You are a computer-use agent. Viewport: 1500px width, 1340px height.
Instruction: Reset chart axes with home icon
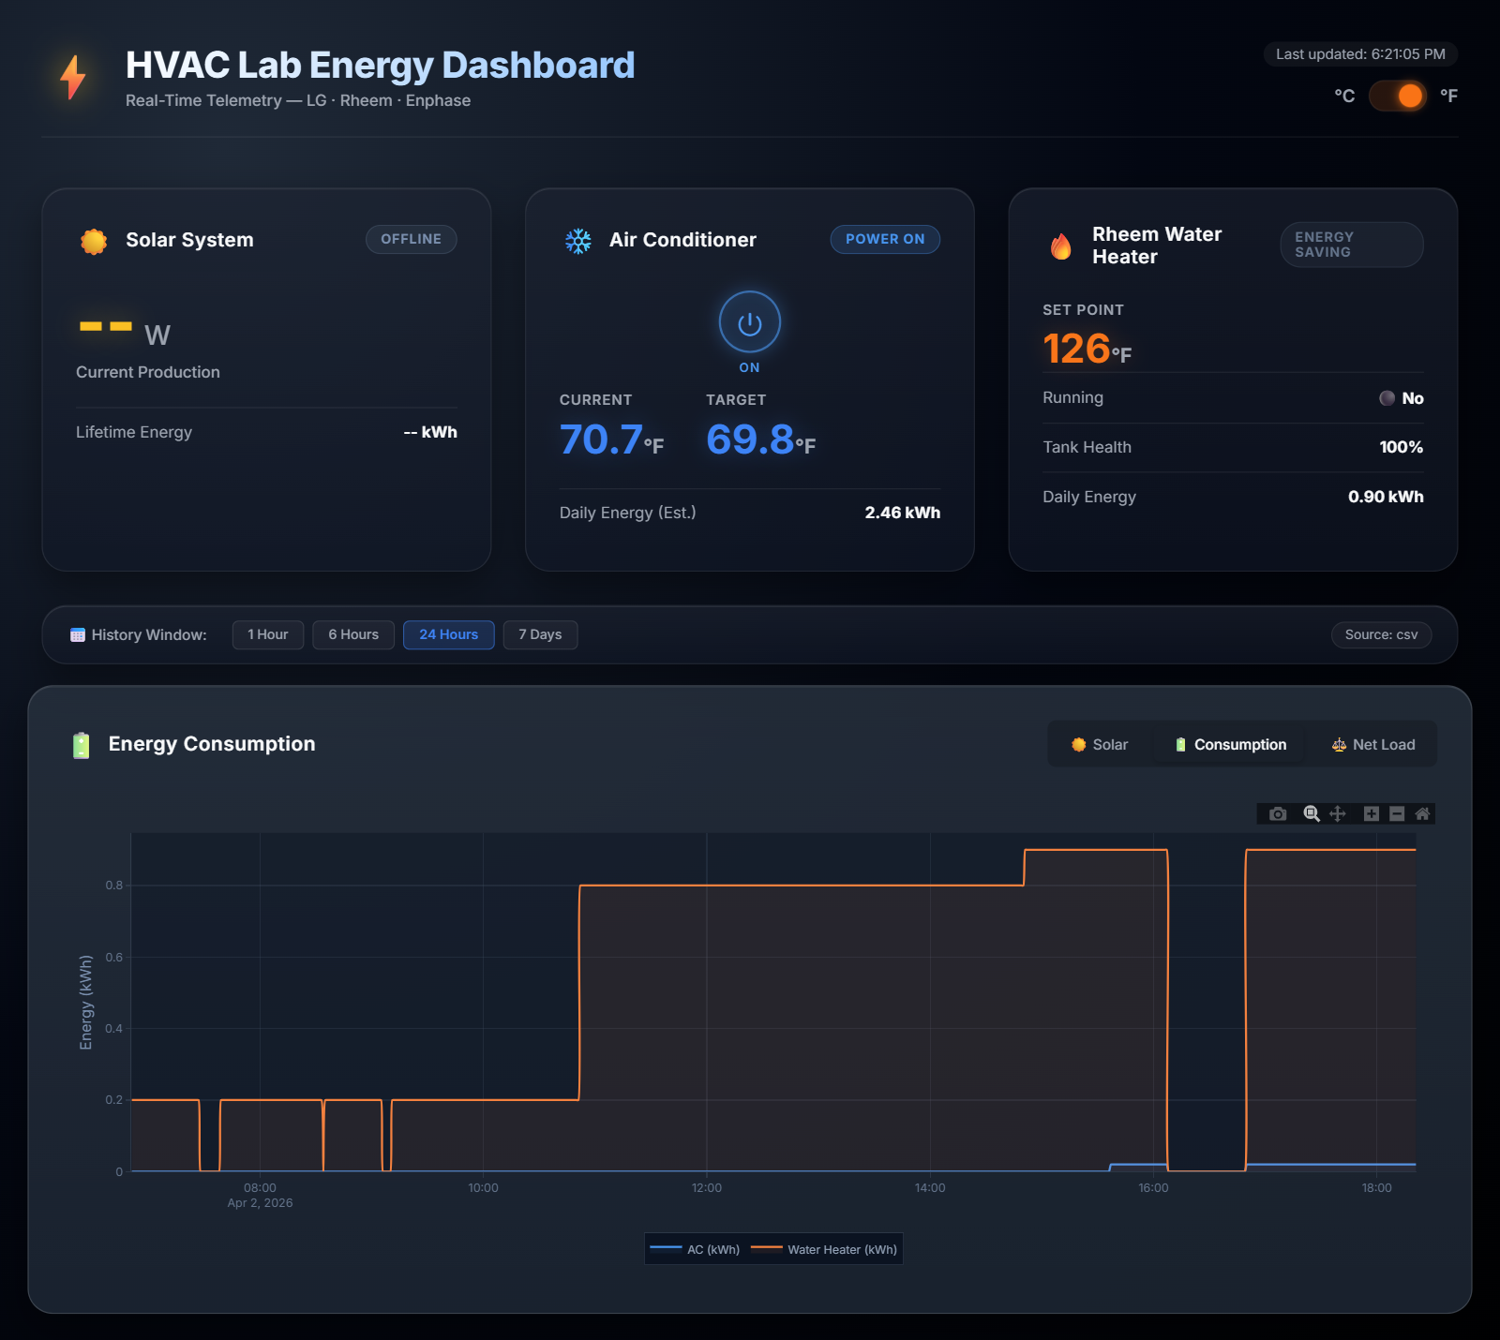tap(1422, 813)
